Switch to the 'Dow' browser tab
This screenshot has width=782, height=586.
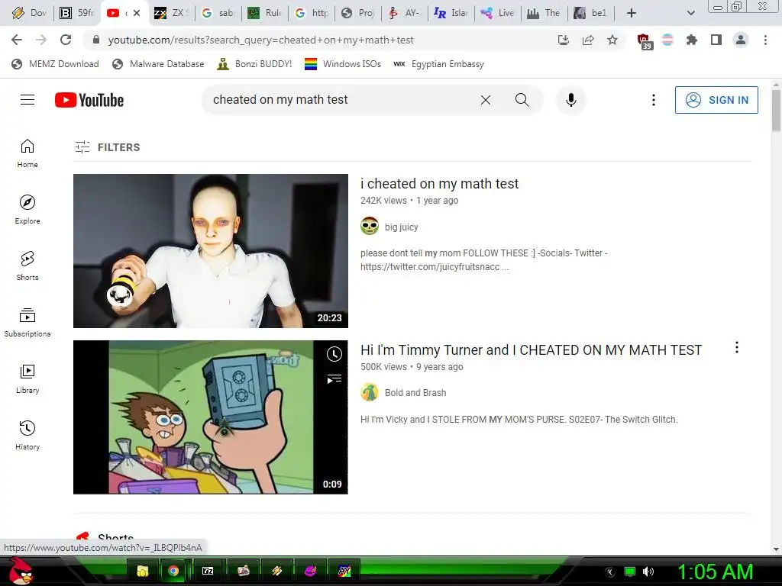tap(29, 13)
